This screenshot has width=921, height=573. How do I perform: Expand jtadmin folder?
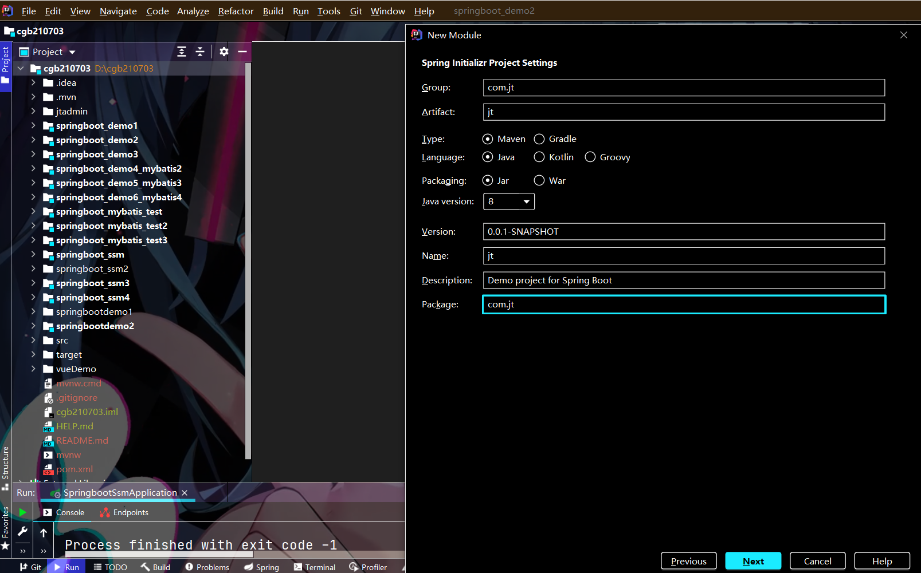[x=33, y=112]
